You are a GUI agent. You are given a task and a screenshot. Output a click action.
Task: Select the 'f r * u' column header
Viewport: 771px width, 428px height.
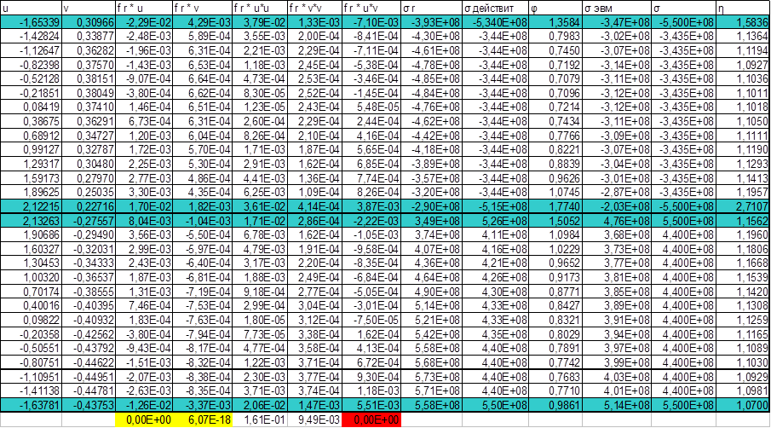click(144, 9)
